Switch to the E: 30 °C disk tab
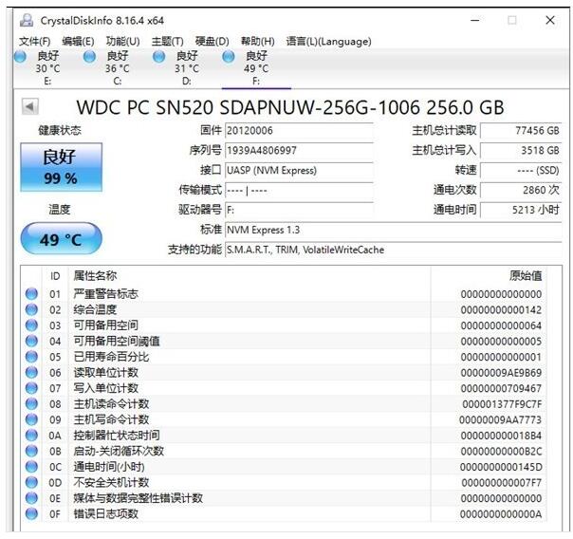The image size is (573, 539). pyautogui.click(x=47, y=68)
